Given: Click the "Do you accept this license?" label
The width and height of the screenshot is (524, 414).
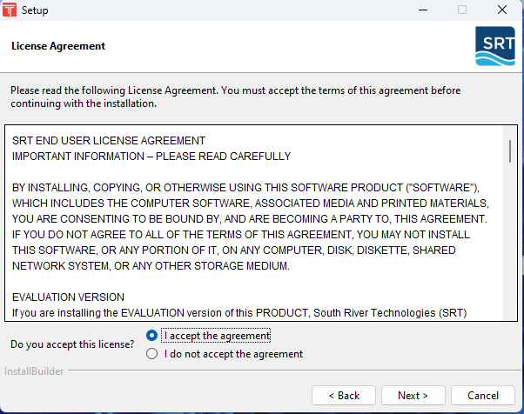Looking at the screenshot, I should click(72, 344).
